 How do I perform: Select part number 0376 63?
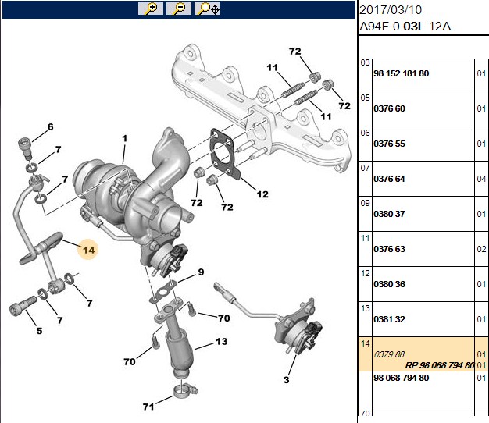click(389, 249)
